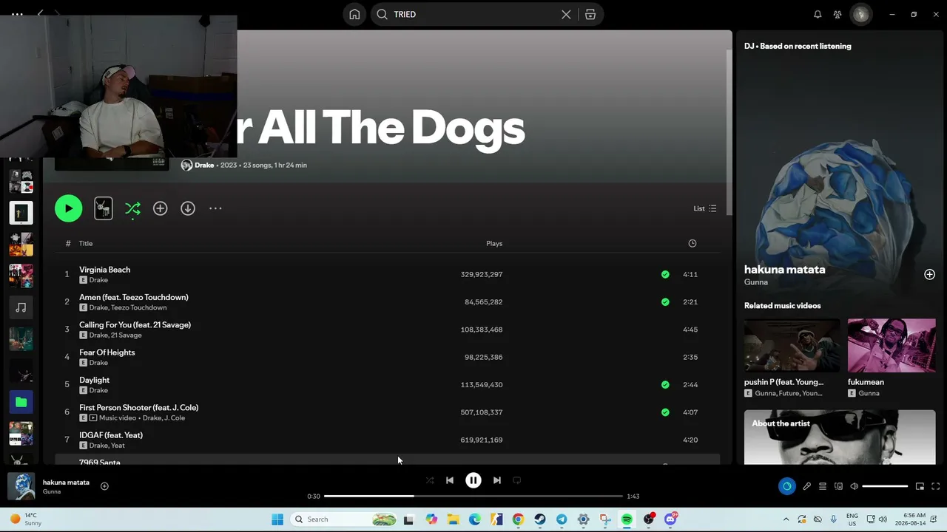Add album to Your Library

point(160,208)
